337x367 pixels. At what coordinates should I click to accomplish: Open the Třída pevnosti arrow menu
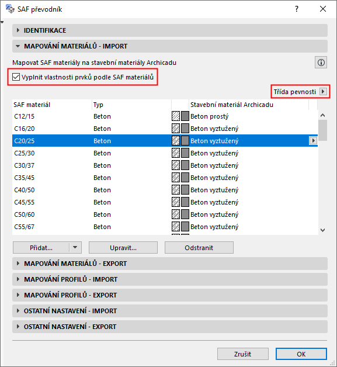(323, 92)
